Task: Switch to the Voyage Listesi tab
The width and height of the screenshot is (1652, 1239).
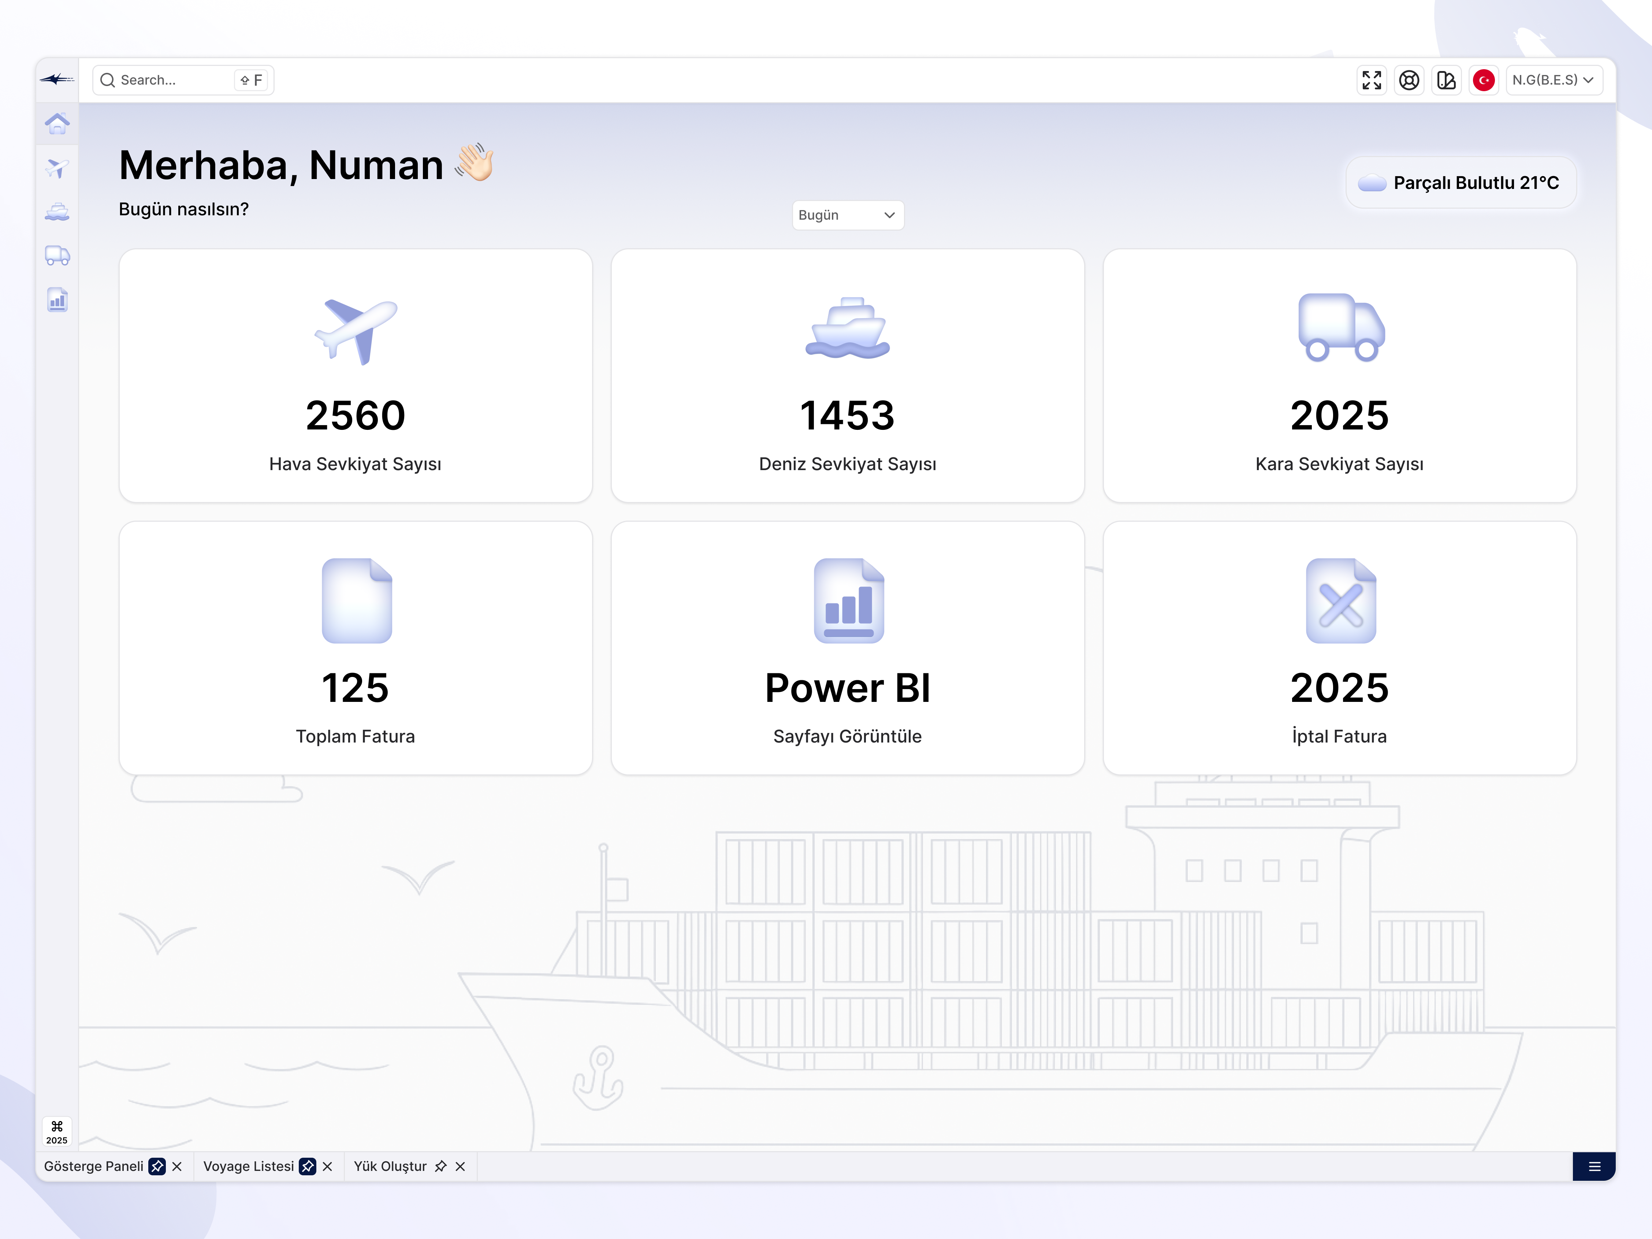Action: [250, 1166]
